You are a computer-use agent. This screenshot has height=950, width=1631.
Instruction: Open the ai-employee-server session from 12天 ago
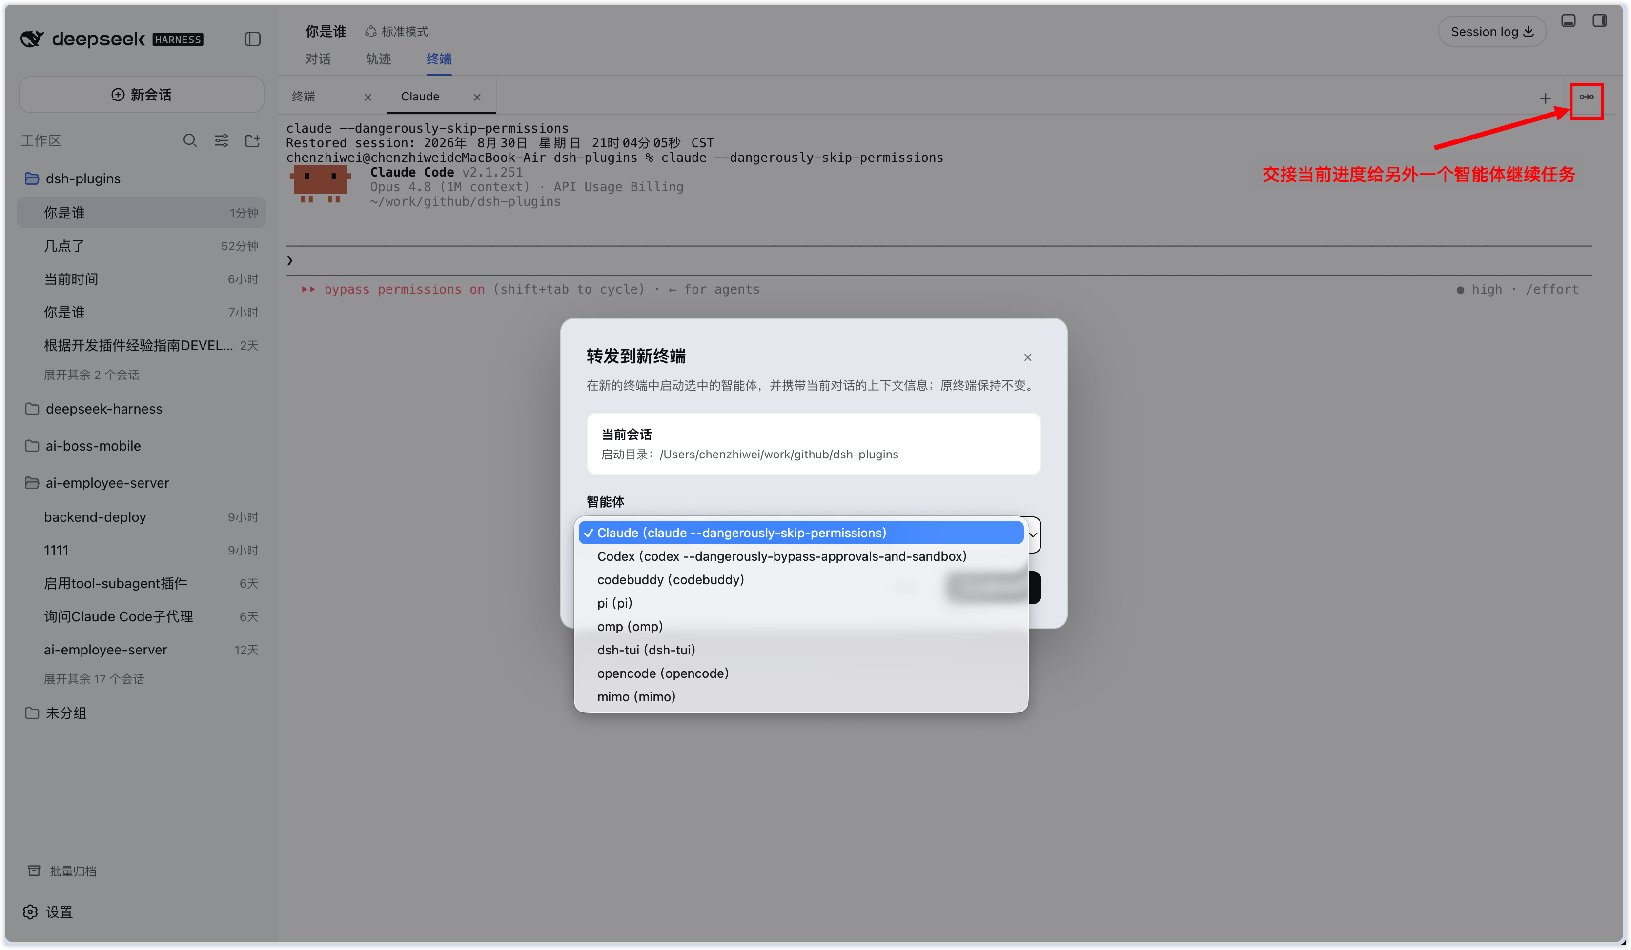tap(141, 650)
